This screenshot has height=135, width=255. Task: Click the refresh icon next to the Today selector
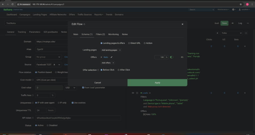pyautogui.click(x=246, y=33)
